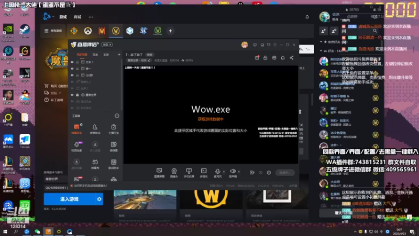
Task: Open the Battle.net logo menu
Action: pyautogui.click(x=47, y=17)
